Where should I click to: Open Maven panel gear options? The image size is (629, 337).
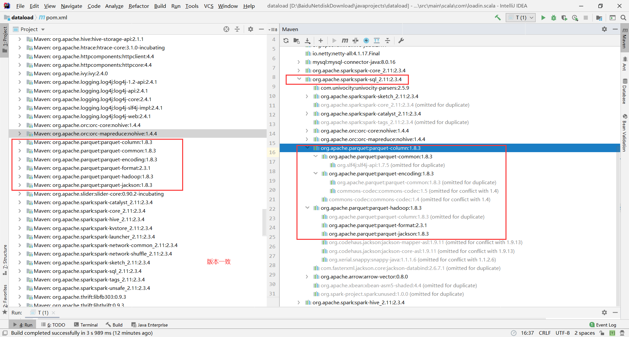(x=604, y=29)
